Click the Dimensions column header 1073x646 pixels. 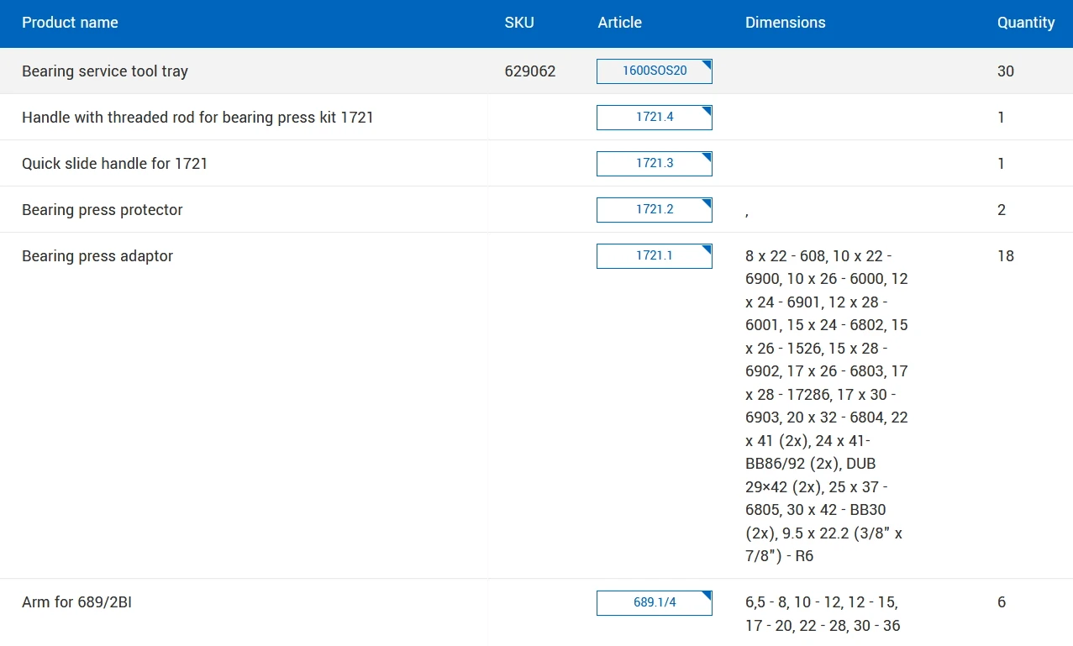click(785, 23)
